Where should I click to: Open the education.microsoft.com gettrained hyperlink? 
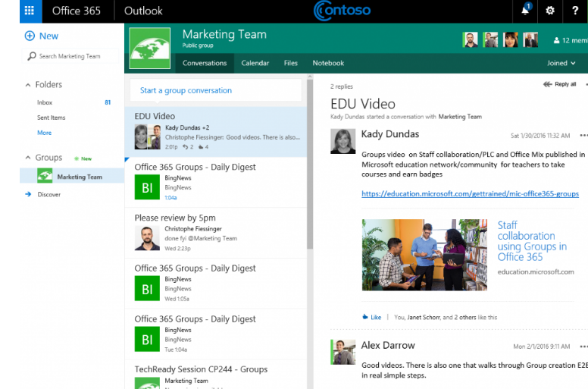coord(470,193)
